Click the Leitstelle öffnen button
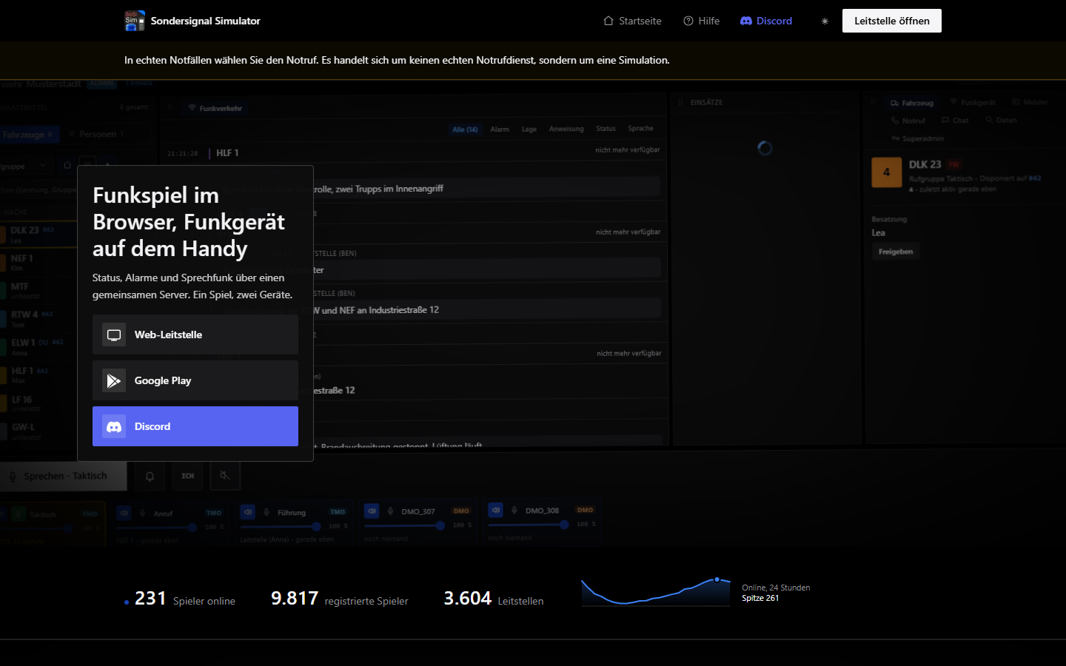This screenshot has width=1066, height=666. 891,21
